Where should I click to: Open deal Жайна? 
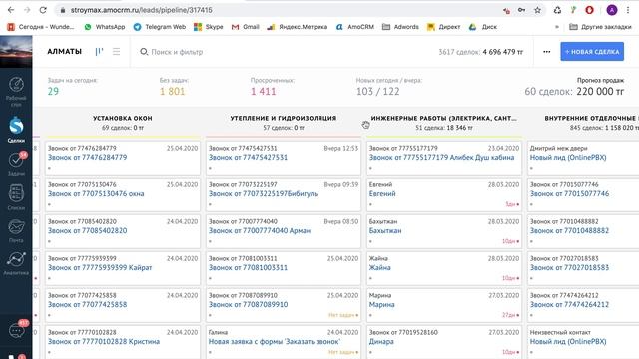379,268
